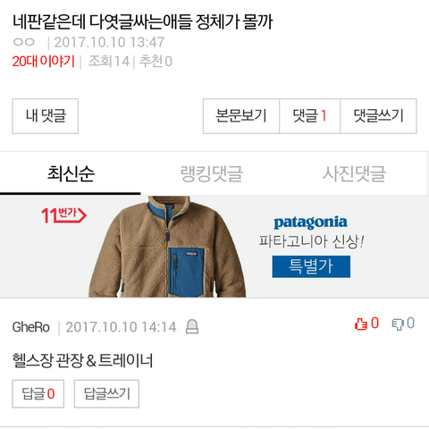Click the thumbs-up icon on GheRo's comment
Screen dimensions: 429x429
tap(361, 324)
